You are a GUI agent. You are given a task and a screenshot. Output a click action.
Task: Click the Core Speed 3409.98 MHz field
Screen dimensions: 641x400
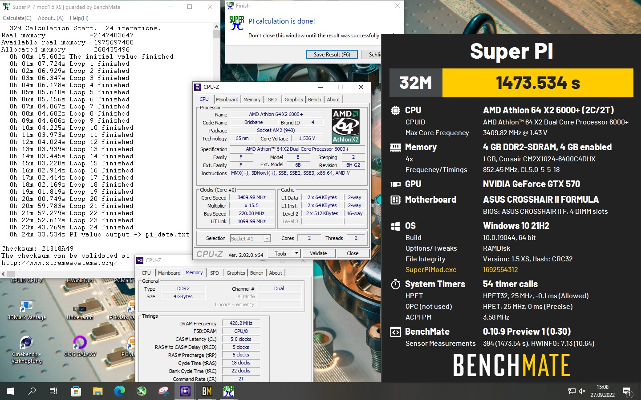(x=252, y=197)
